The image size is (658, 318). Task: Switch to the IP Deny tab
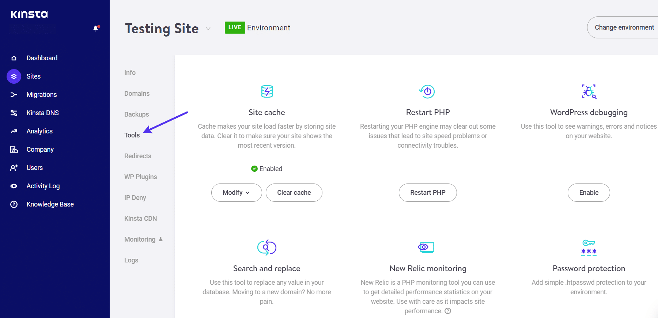click(x=135, y=198)
